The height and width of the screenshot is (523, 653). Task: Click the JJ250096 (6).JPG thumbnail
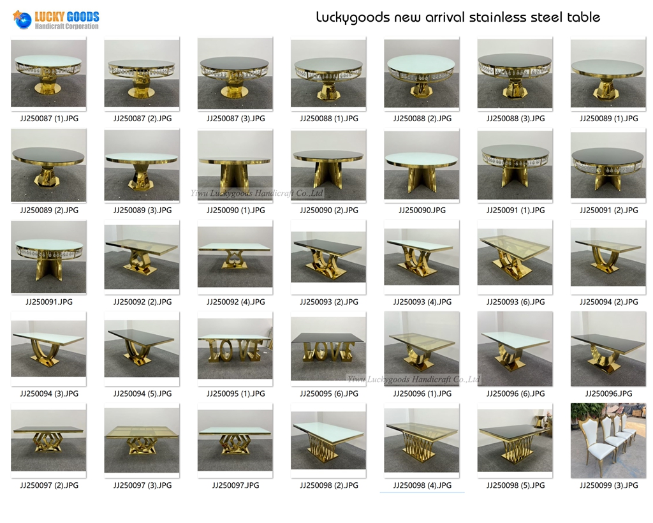click(515, 350)
